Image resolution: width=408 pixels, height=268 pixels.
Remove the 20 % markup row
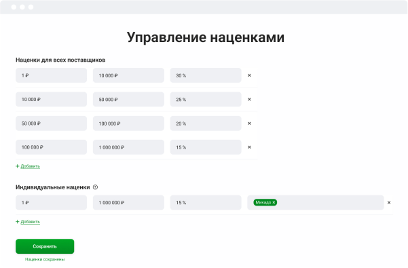pyautogui.click(x=249, y=123)
